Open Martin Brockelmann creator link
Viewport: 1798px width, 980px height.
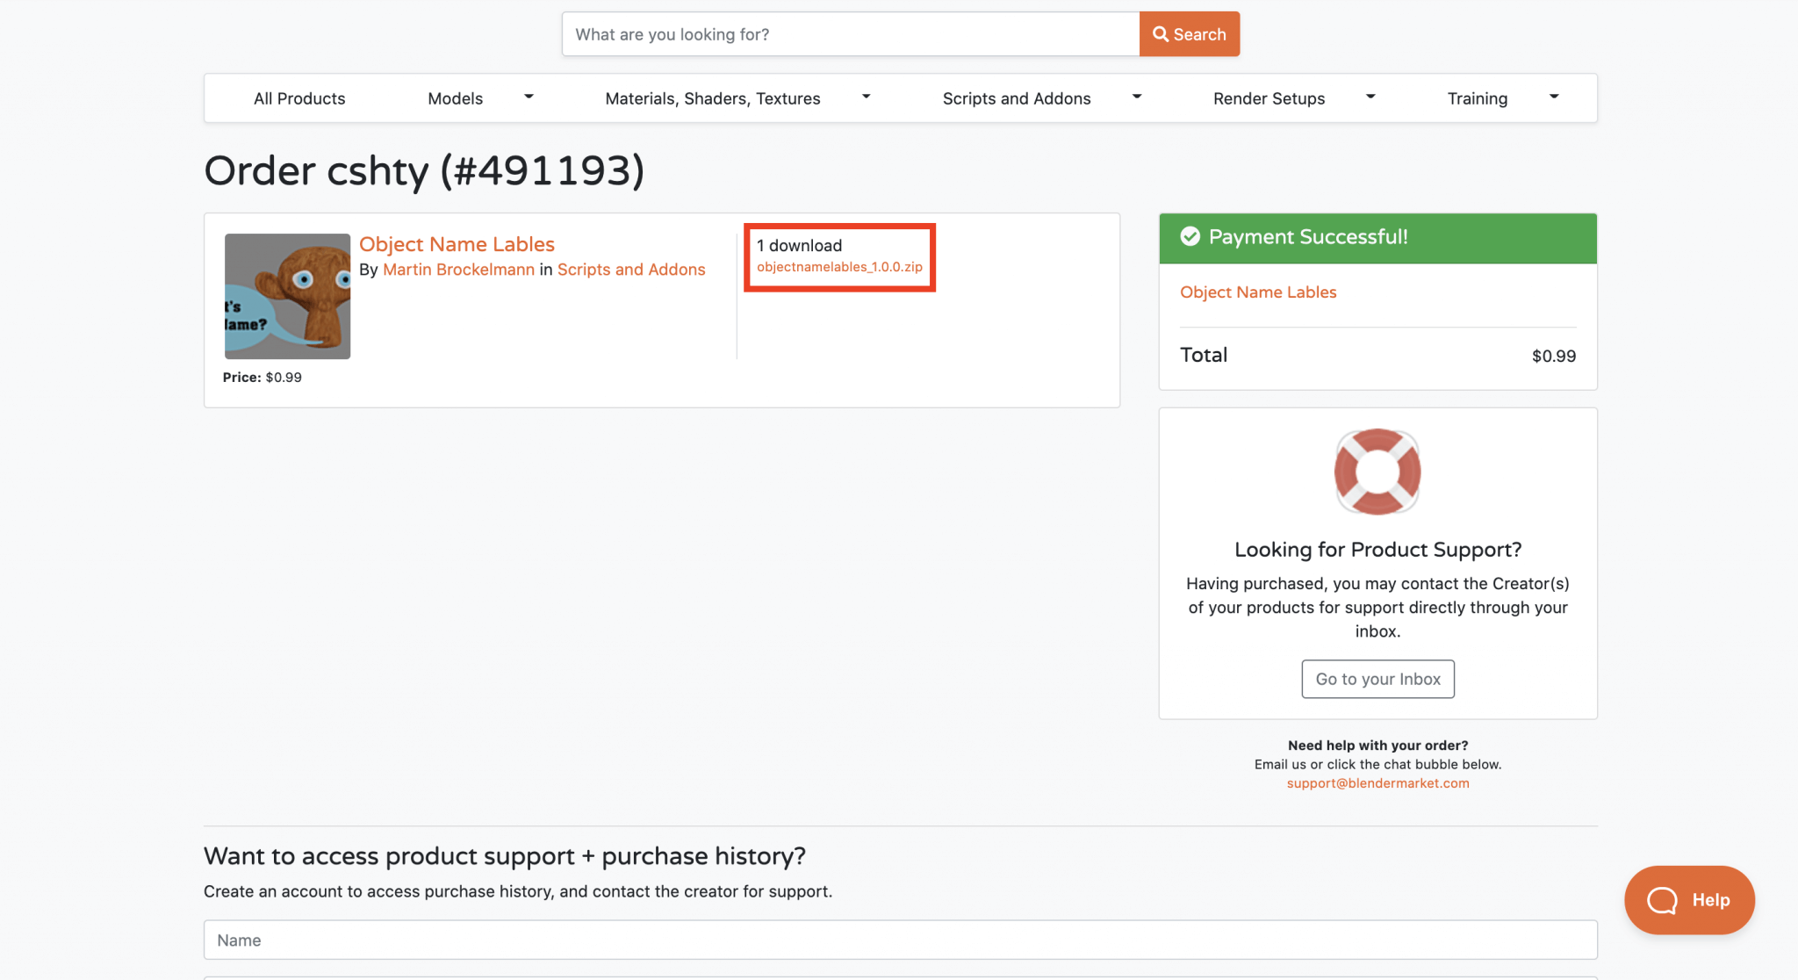pos(458,270)
